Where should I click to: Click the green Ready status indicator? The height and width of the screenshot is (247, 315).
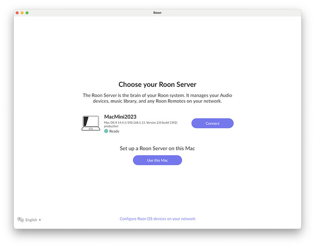click(x=106, y=131)
